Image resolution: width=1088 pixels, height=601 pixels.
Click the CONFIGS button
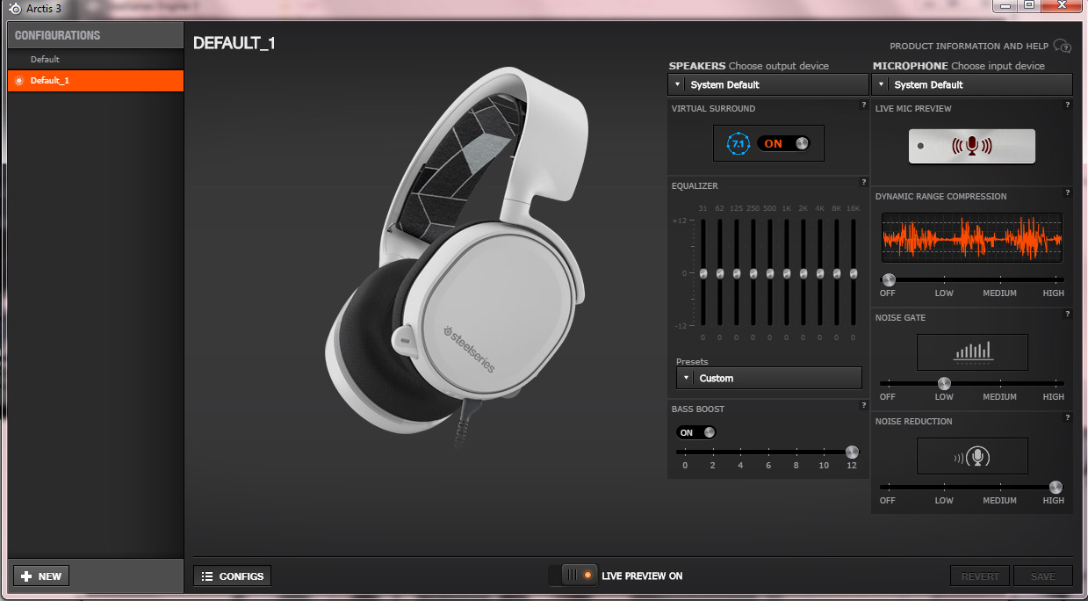(x=233, y=576)
